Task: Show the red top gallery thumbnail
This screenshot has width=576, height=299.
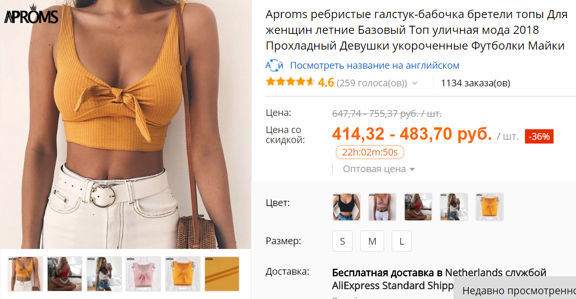Action: (65, 274)
